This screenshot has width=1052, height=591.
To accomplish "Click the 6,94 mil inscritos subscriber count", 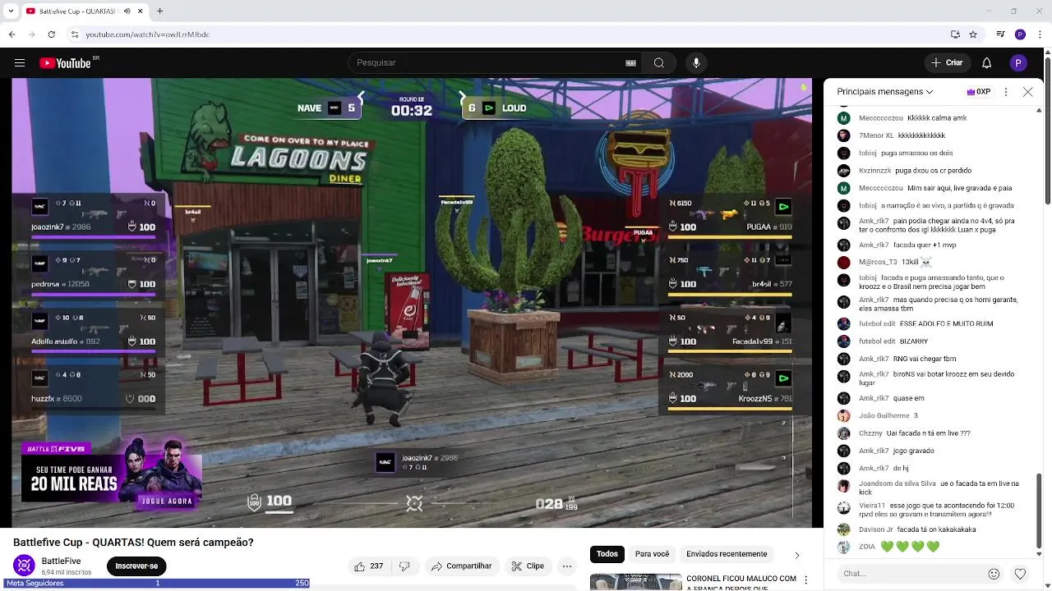I will 66,572.
